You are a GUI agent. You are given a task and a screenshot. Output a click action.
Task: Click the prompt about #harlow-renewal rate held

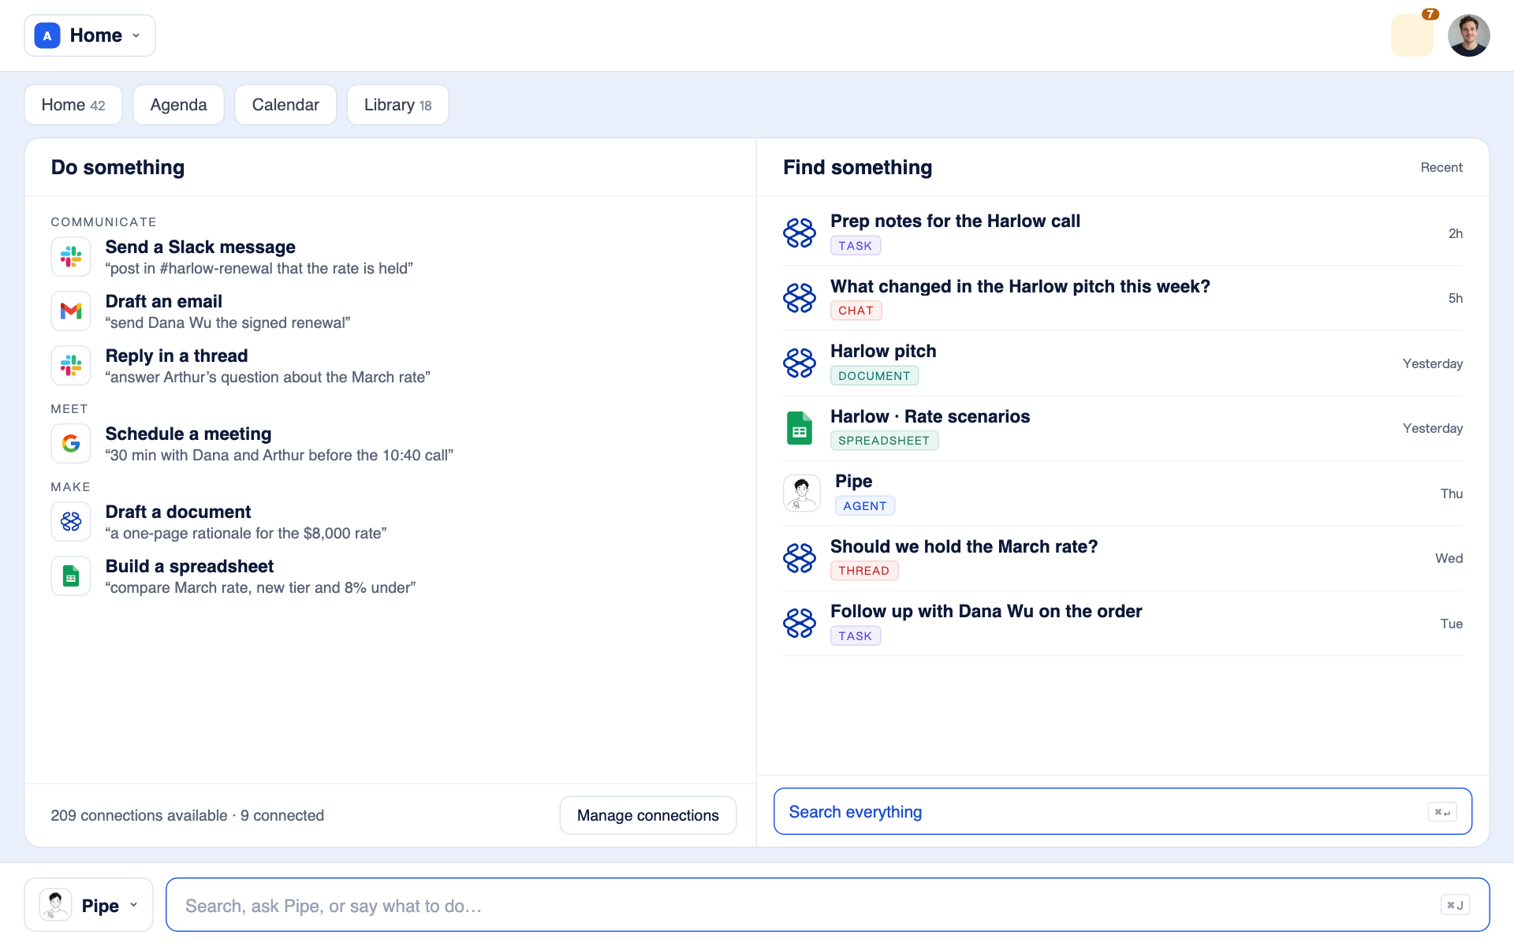pyautogui.click(x=259, y=268)
